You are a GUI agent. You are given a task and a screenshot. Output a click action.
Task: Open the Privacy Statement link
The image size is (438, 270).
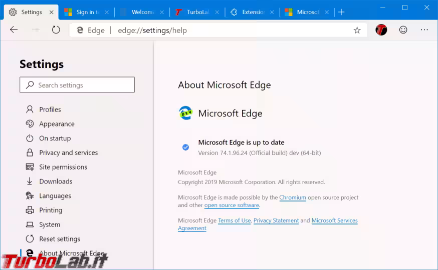pos(276,220)
